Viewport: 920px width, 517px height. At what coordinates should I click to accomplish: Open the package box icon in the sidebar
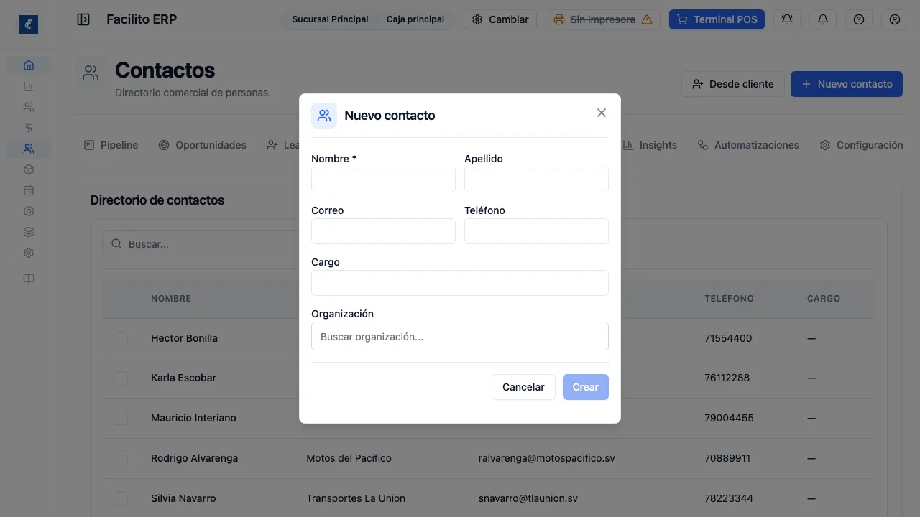tap(29, 169)
